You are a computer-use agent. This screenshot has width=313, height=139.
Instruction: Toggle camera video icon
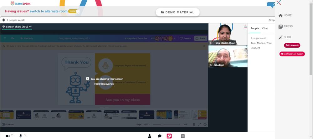point(8,136)
